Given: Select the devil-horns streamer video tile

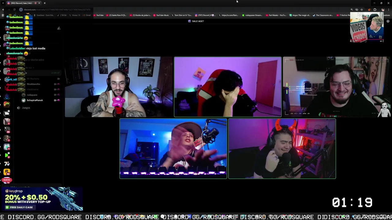Looking at the screenshot, I should pyautogui.click(x=282, y=148).
